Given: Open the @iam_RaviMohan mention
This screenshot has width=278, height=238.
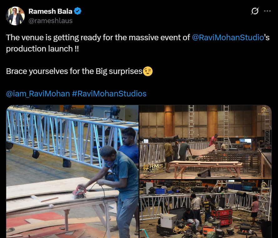Looking at the screenshot, I should 38,94.
